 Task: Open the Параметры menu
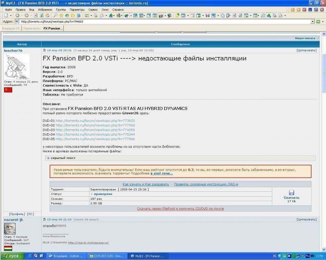point(77,9)
